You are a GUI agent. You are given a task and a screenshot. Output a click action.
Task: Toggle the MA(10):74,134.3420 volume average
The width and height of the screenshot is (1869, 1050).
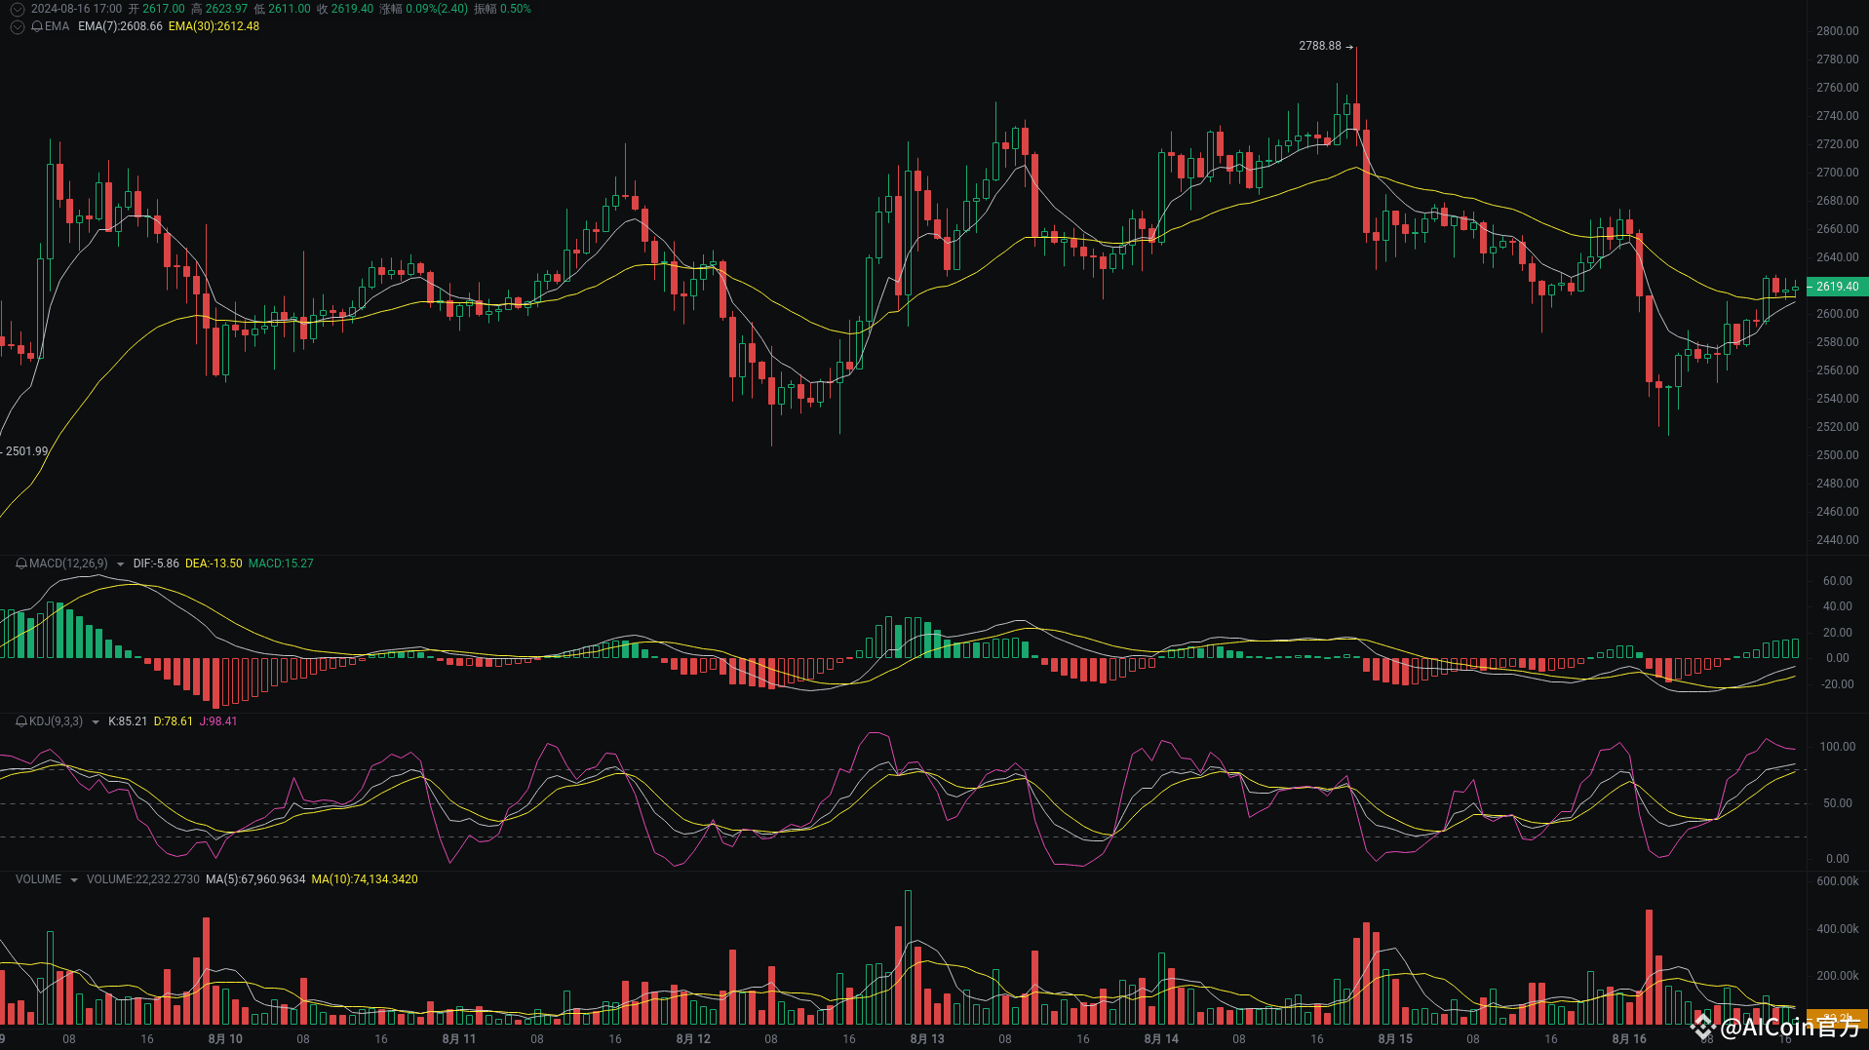pos(365,879)
